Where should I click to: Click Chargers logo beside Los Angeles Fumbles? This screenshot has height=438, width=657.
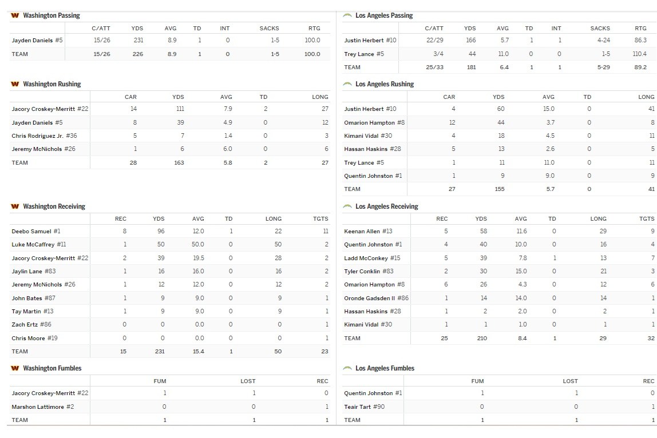tap(347, 368)
